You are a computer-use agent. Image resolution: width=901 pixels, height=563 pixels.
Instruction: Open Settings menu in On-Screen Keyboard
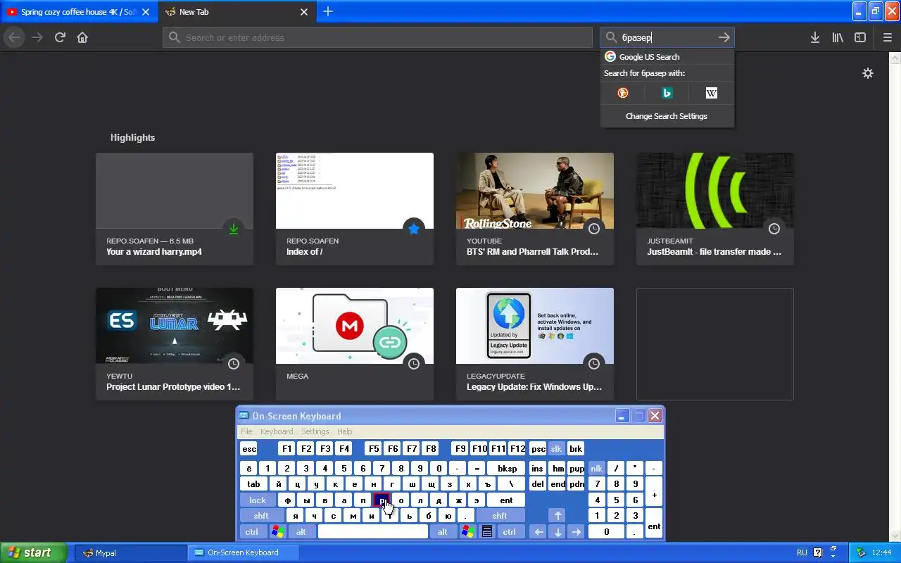coord(315,431)
